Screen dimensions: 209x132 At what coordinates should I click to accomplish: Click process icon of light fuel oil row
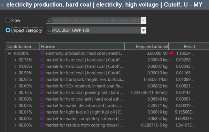(x=42, y=112)
